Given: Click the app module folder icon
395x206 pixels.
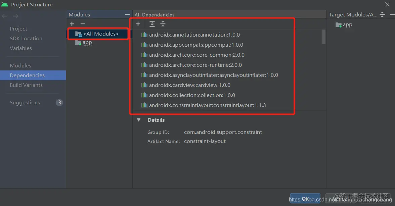Looking at the screenshot, I should pos(78,43).
